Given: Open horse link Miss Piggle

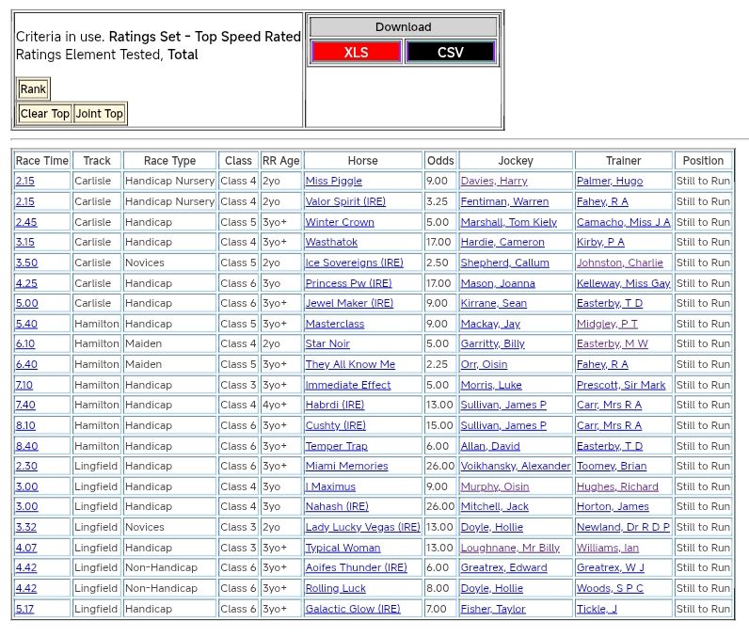Looking at the screenshot, I should 333,181.
